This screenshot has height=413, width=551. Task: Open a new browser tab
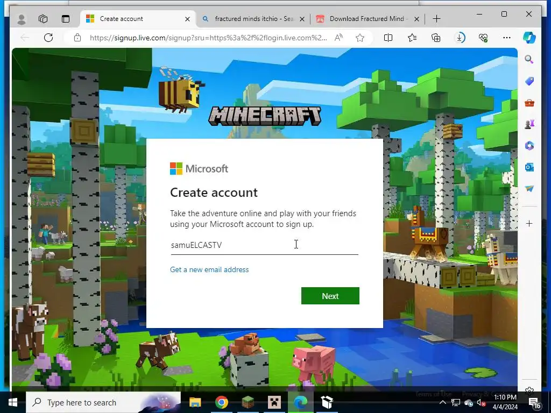[x=436, y=19]
